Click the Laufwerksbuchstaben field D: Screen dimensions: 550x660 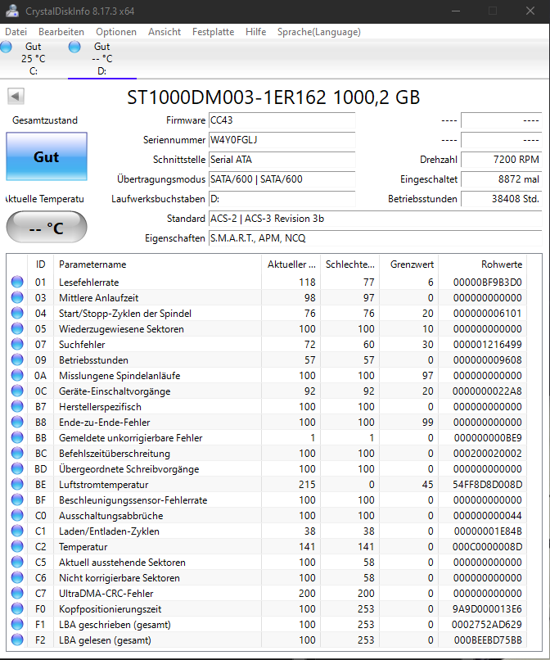coord(282,199)
